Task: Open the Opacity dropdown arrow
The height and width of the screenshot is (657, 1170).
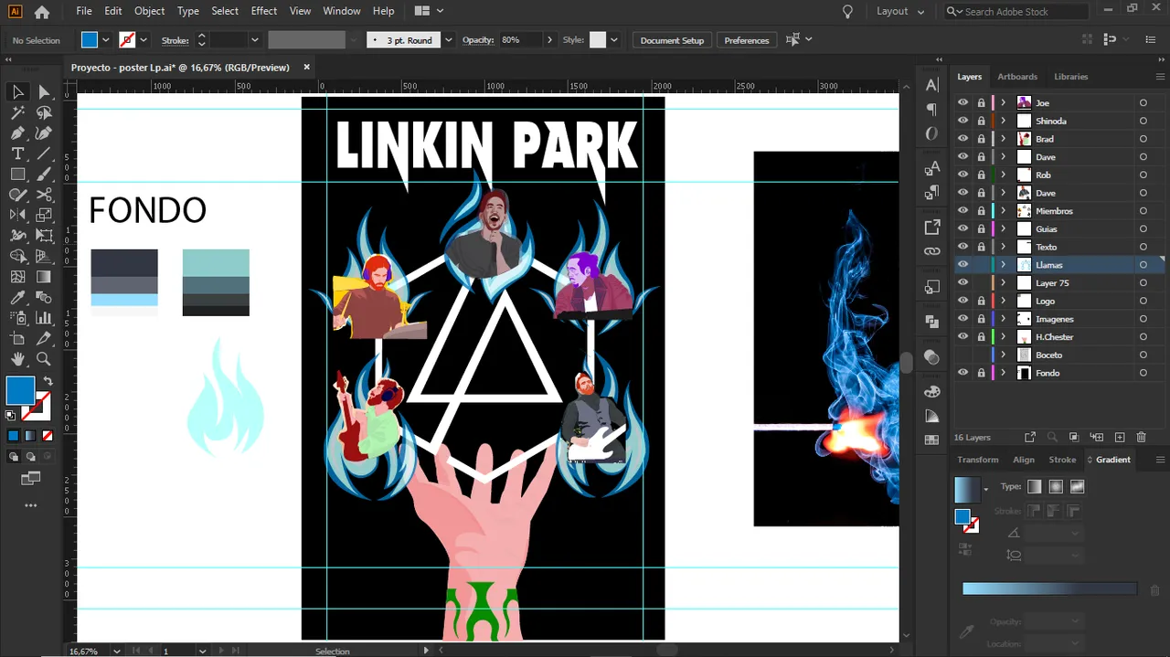Action: (x=549, y=40)
